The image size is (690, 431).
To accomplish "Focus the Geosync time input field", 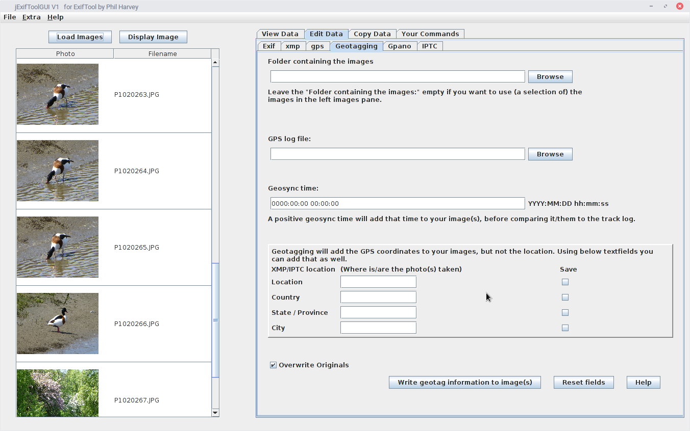I will pos(398,203).
